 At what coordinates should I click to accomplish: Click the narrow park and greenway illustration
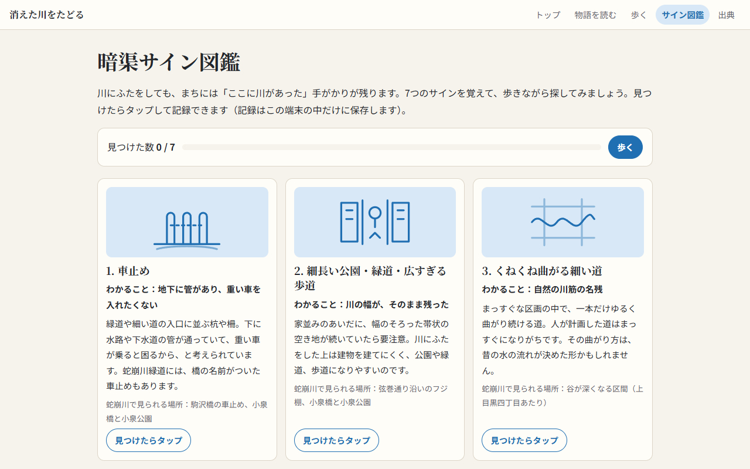(375, 222)
